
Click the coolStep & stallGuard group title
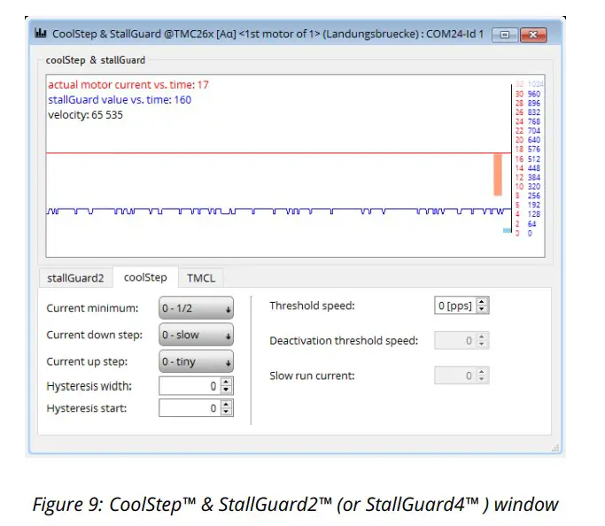[x=96, y=60]
